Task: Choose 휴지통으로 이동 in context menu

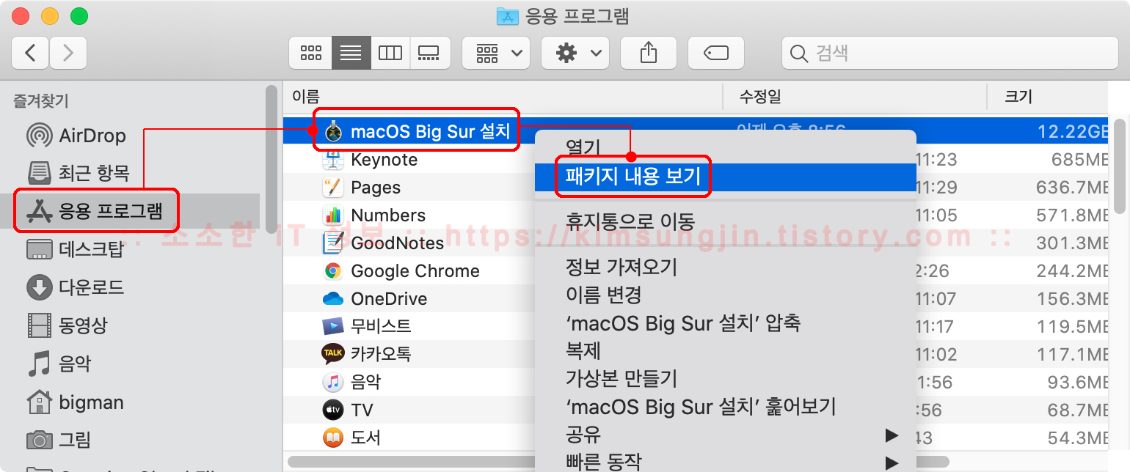Action: (x=726, y=221)
